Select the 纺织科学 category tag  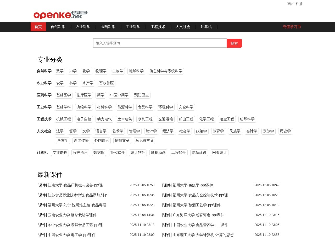point(247,119)
